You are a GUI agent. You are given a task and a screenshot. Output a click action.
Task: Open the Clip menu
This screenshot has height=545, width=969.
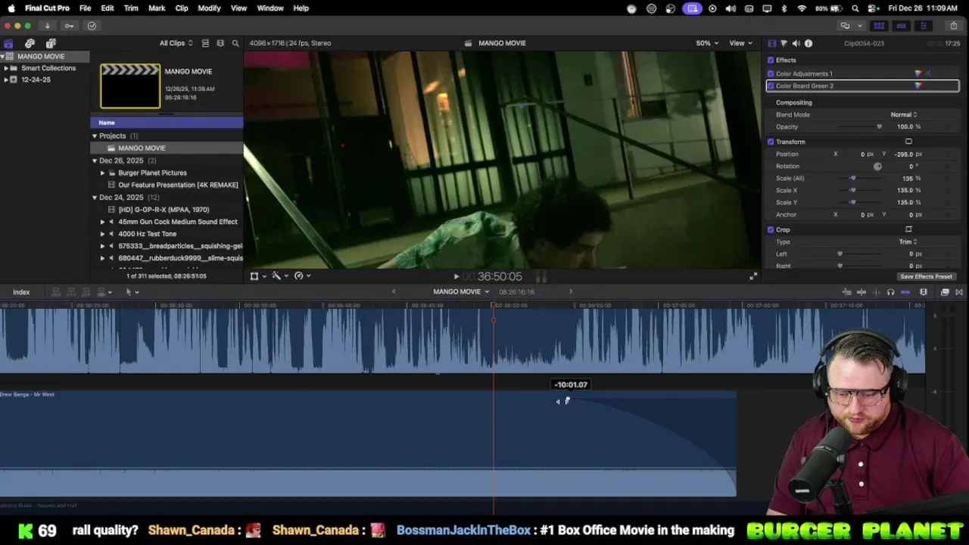pos(182,8)
